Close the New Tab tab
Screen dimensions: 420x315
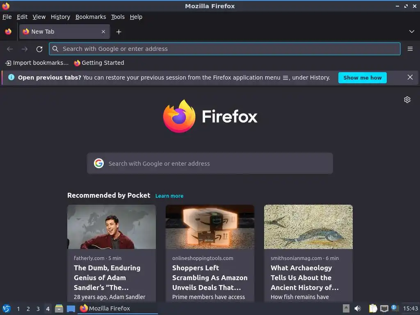point(103,32)
